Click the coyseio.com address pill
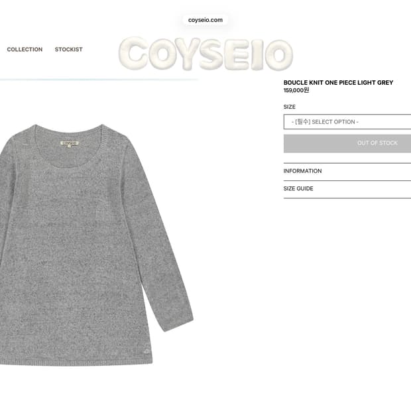Viewport: 411px width, 411px height. (x=206, y=20)
